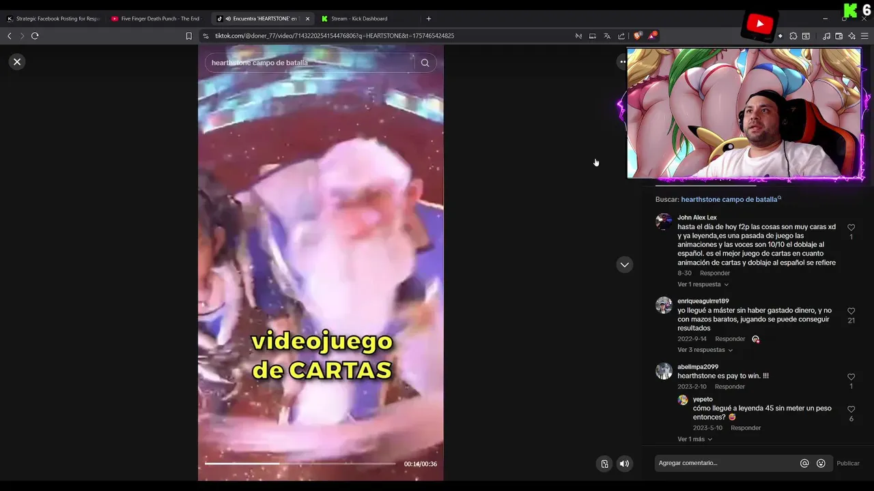Reply to abellmpa2099's comment
874x491 pixels.
pos(730,387)
